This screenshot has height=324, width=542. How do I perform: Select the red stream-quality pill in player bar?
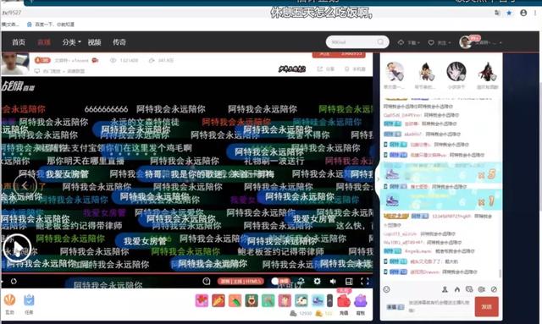pyautogui.click(x=241, y=281)
